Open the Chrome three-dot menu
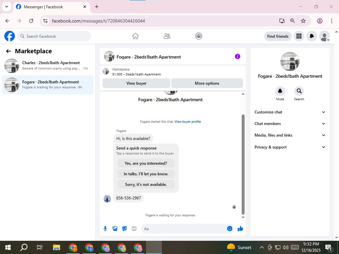339x254 pixels. (331, 21)
